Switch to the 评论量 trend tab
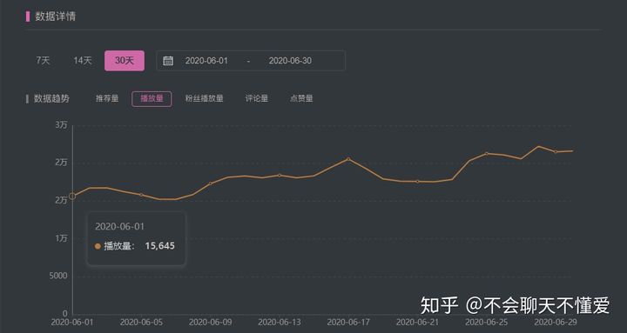This screenshot has height=333, width=627. 256,98
